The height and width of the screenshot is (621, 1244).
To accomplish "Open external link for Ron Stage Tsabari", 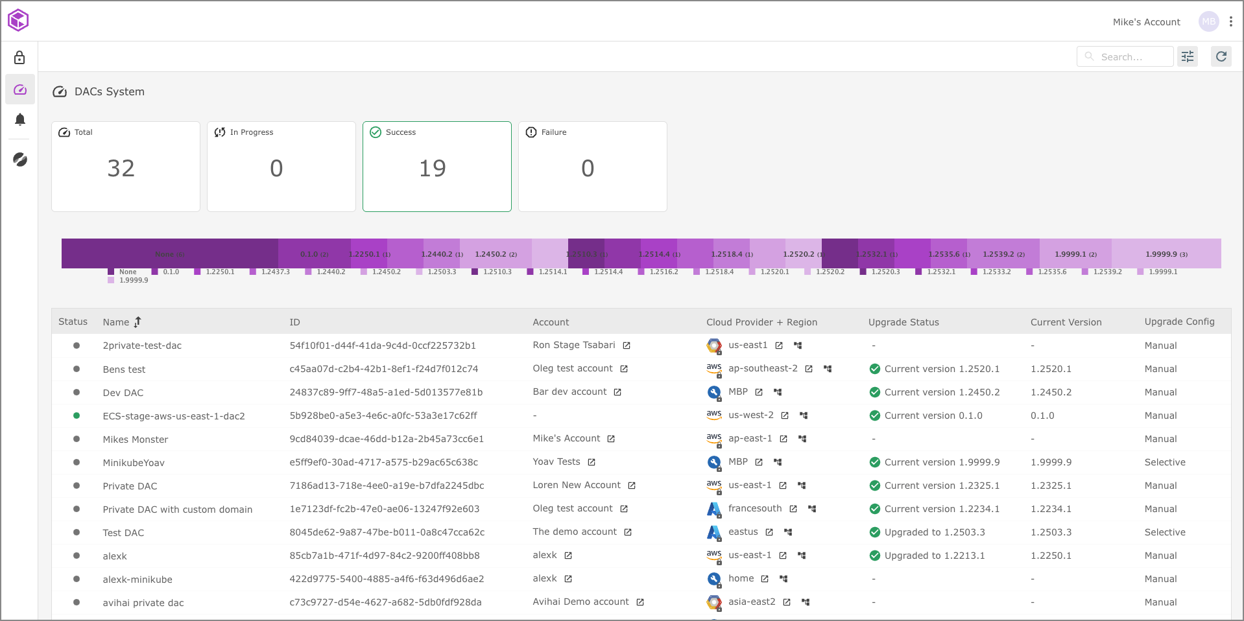I will coord(627,346).
